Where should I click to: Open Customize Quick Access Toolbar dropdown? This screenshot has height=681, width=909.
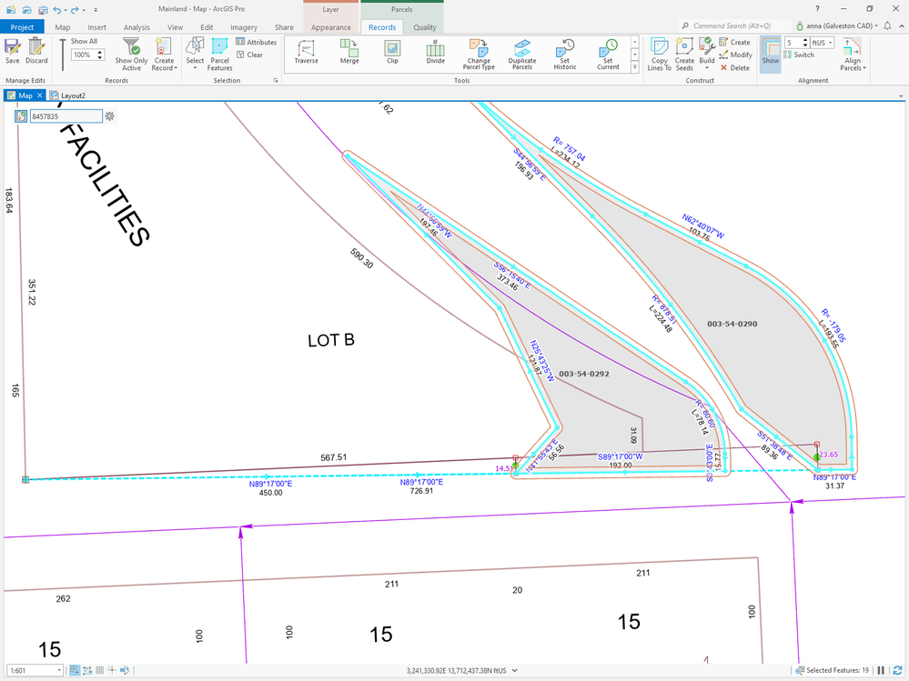tap(96, 10)
